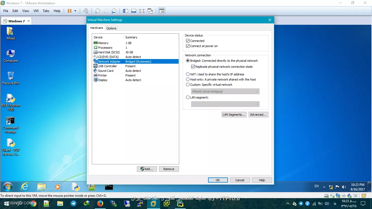This screenshot has height=209, width=372.
Task: Open Telegram from host taskbar
Action: click(73, 203)
